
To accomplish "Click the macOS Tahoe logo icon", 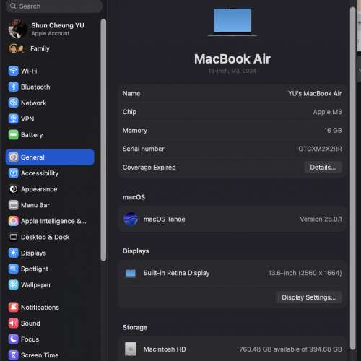I will (131, 219).
